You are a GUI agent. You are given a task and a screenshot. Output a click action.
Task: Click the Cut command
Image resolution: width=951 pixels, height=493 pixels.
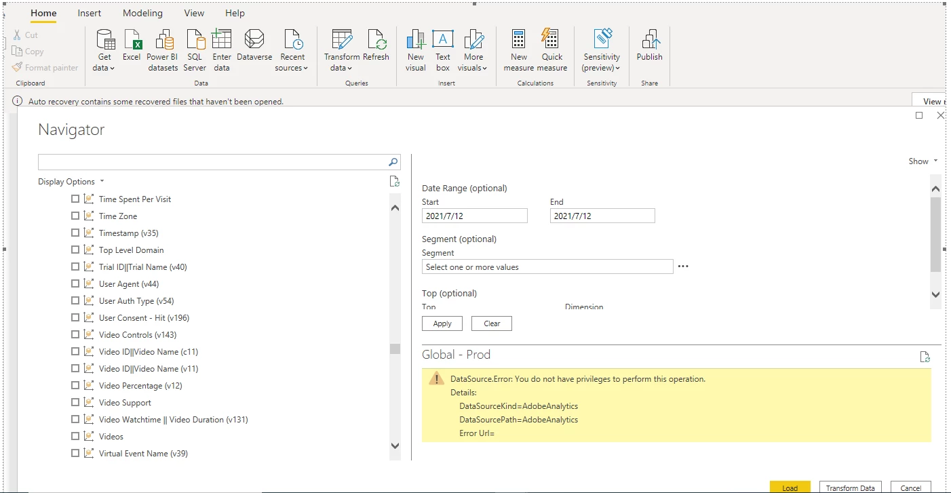26,35
